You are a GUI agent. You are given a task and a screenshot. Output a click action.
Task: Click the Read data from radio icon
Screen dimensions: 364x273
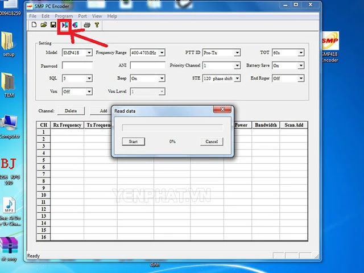tap(65, 25)
